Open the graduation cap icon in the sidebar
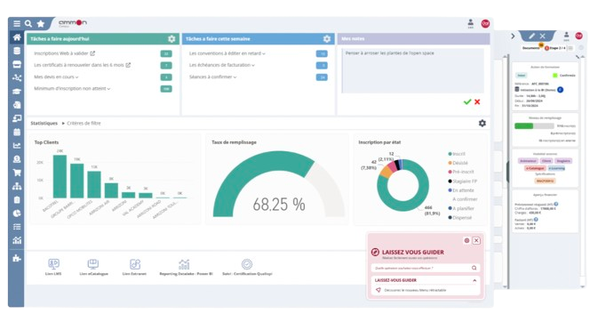The width and height of the screenshot is (598, 330). coord(17,92)
